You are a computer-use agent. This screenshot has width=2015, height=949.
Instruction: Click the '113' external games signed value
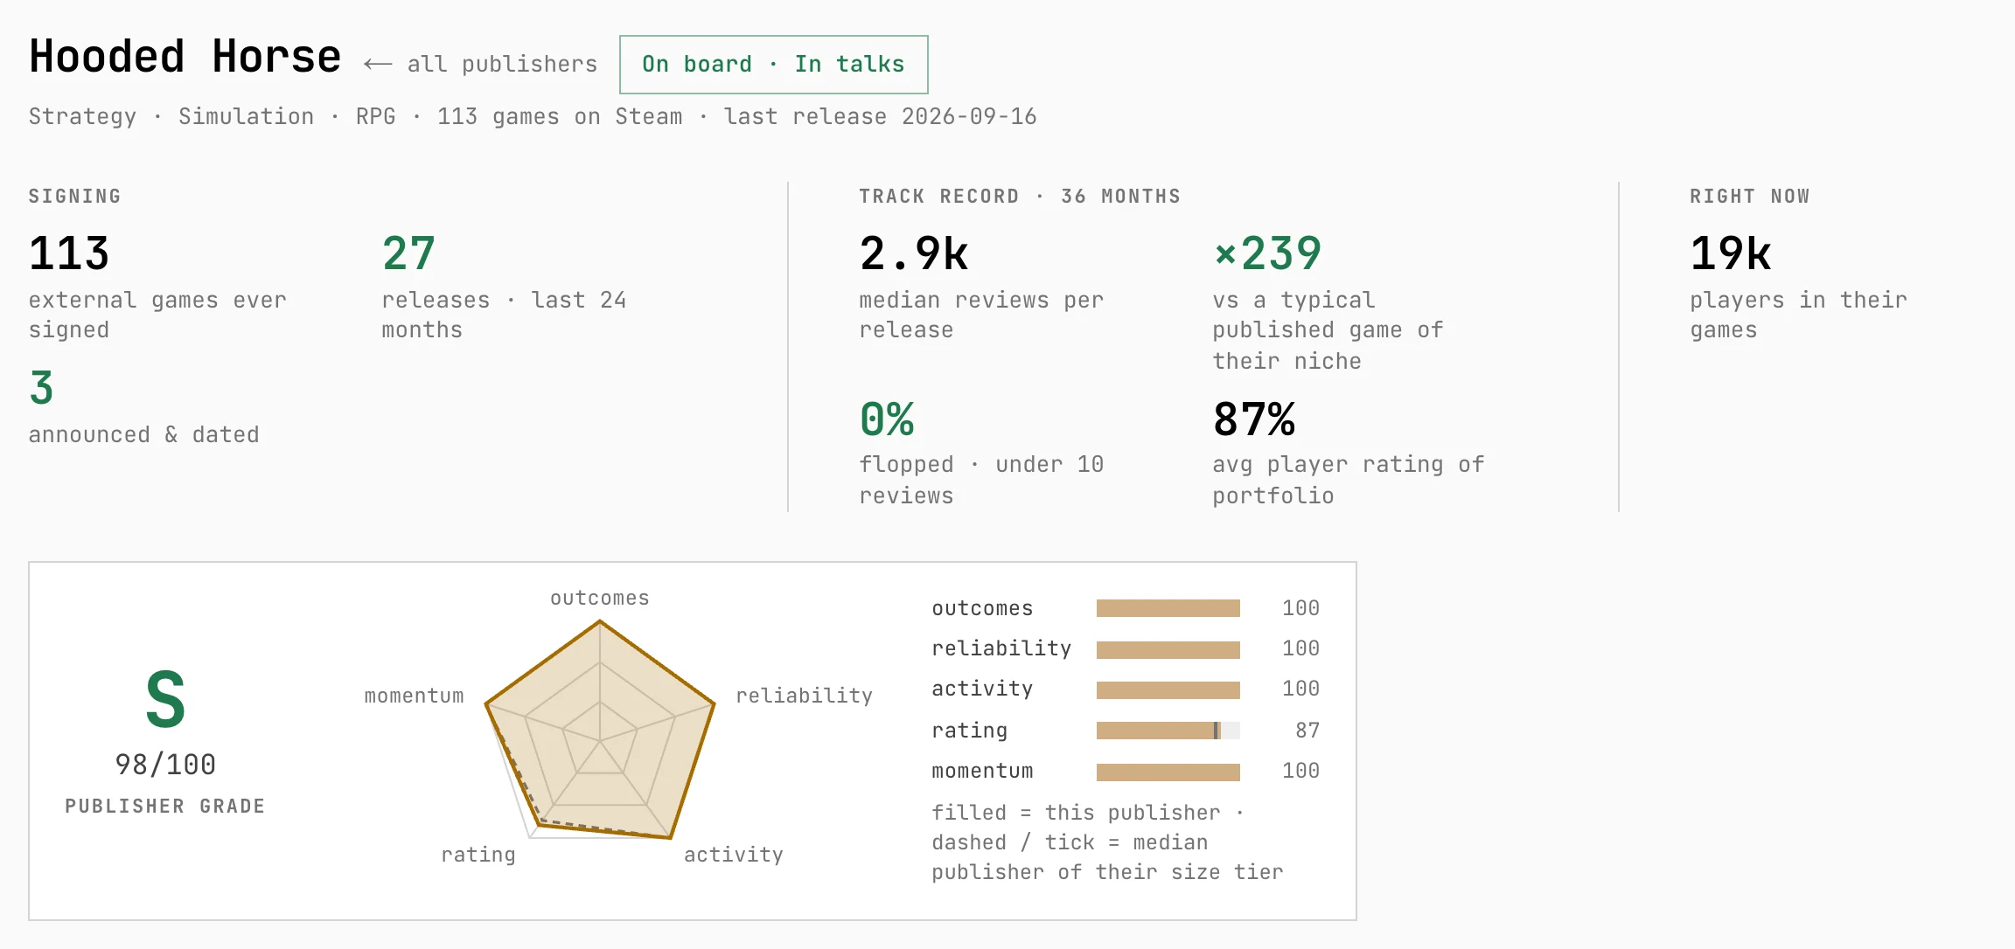(x=69, y=253)
